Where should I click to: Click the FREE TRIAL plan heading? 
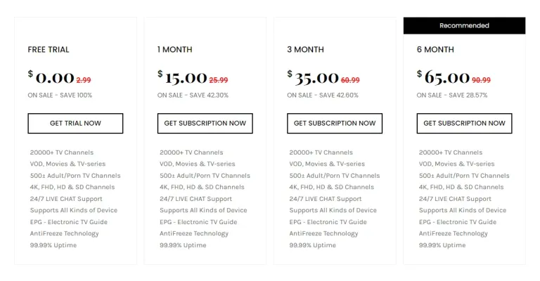[x=49, y=50]
